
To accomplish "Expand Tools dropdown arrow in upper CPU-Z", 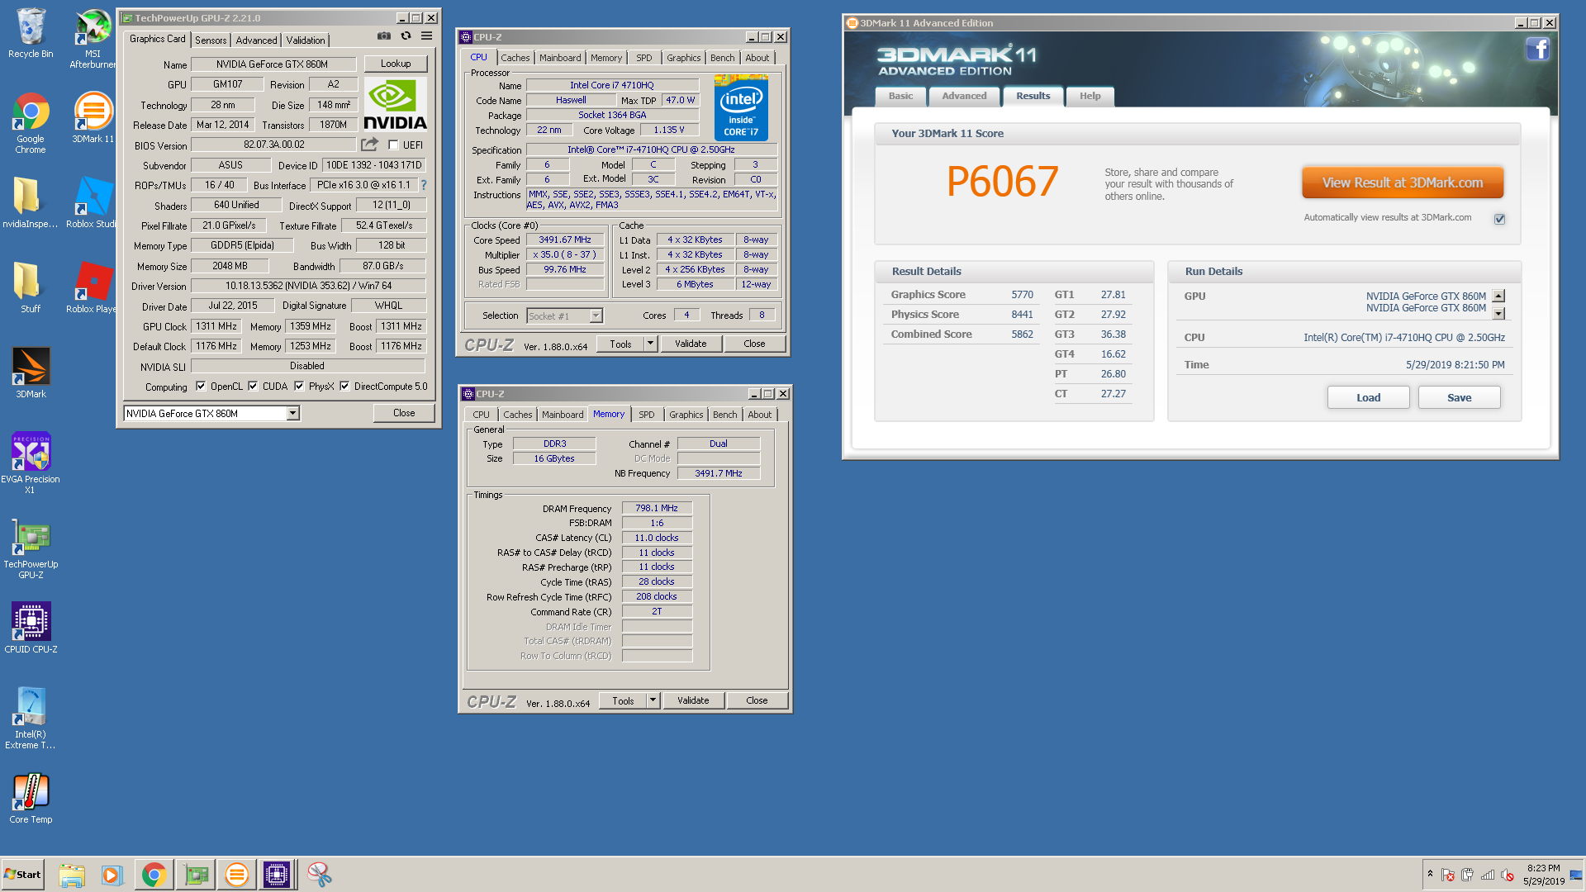I will (x=650, y=344).
